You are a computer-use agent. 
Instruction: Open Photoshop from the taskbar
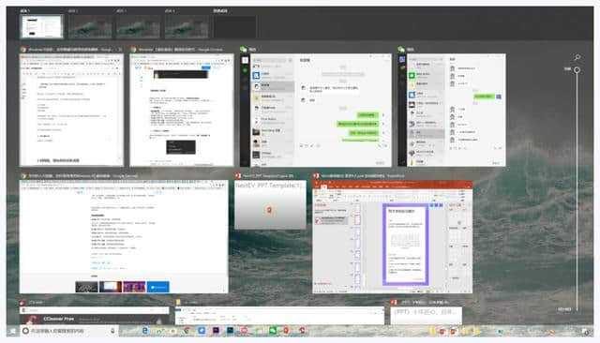pyautogui.click(x=230, y=331)
